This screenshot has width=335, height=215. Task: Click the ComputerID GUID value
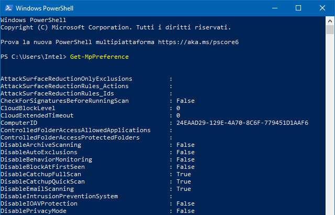242,123
